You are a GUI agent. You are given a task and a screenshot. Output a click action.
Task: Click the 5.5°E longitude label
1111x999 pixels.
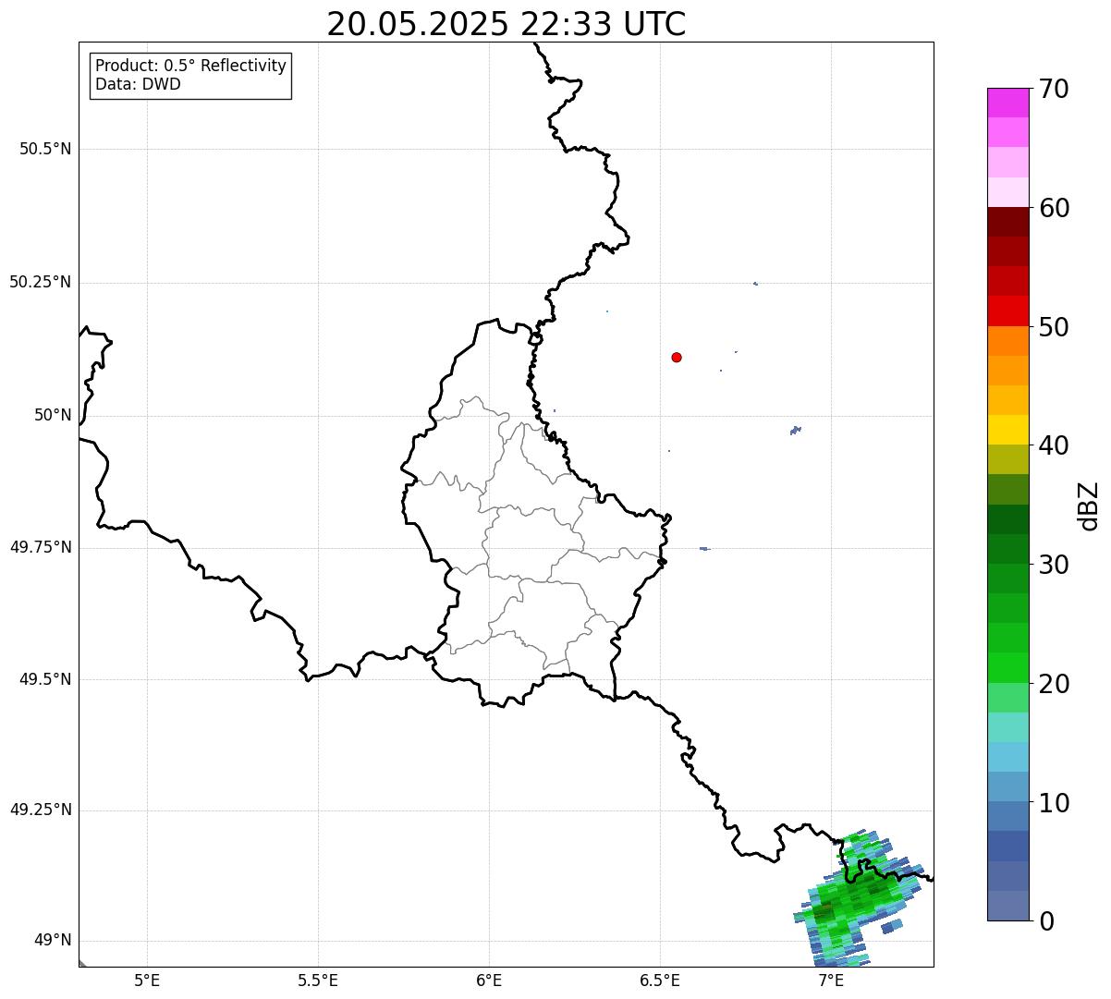point(318,981)
